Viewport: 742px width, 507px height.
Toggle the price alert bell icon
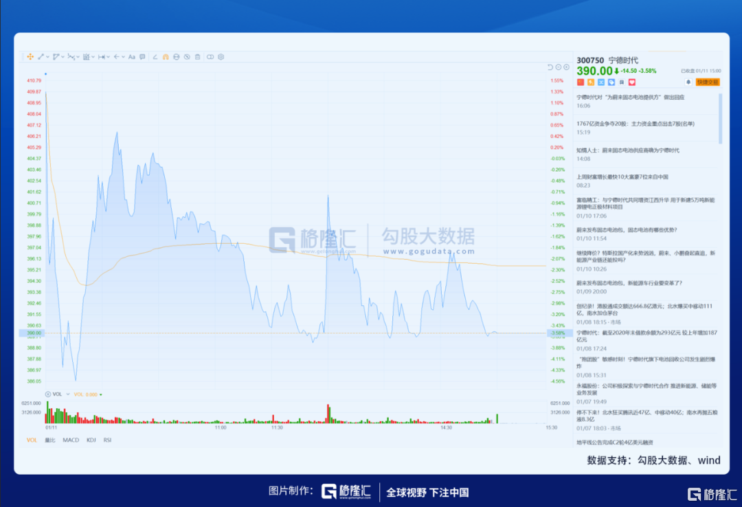[x=688, y=82]
